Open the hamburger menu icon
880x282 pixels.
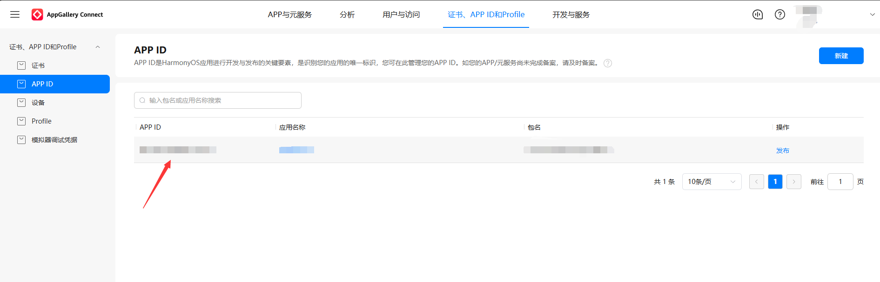[x=15, y=14]
